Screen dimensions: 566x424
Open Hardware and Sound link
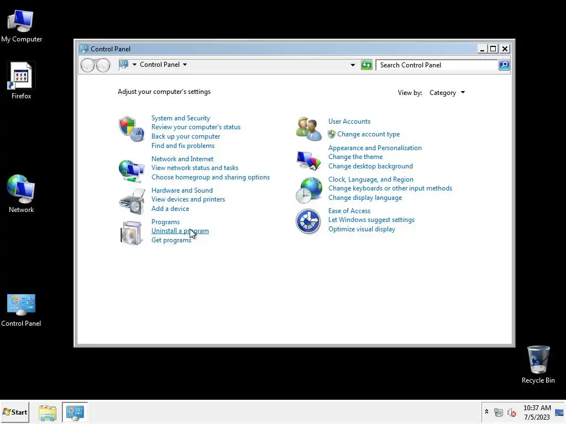pos(182,190)
